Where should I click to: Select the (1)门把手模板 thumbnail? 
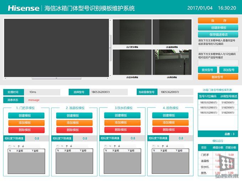tap(132, 32)
